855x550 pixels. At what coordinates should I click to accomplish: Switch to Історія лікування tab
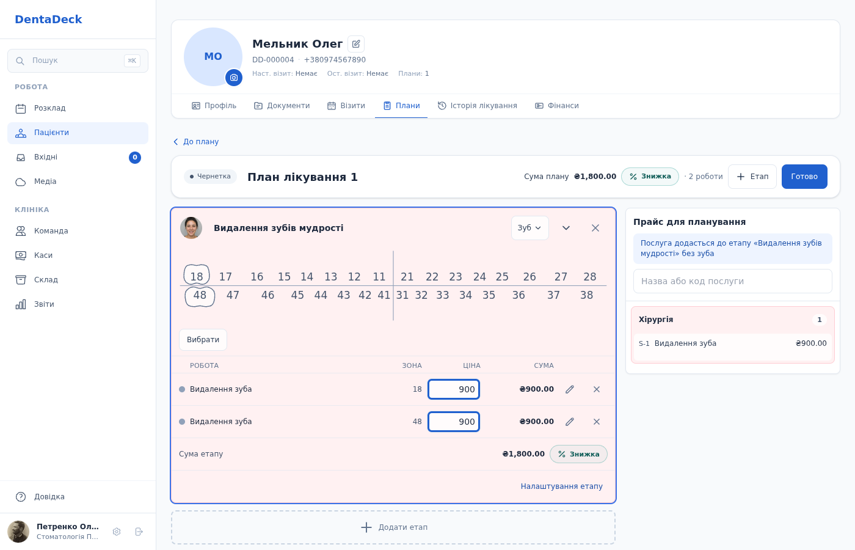(478, 106)
